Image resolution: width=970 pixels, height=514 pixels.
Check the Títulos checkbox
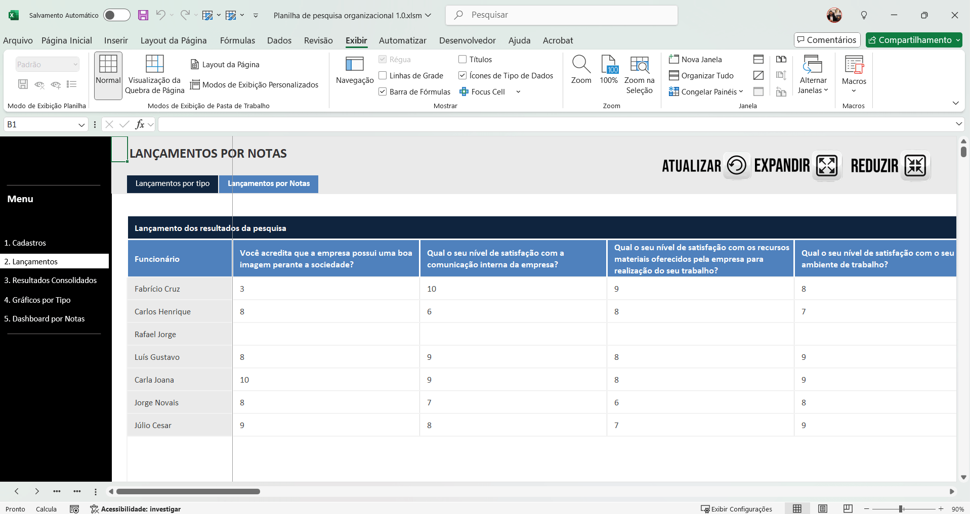tap(462, 59)
